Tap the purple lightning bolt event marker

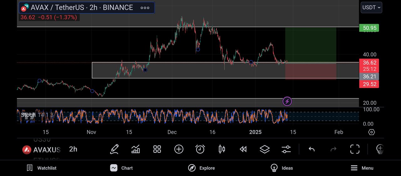point(287,101)
